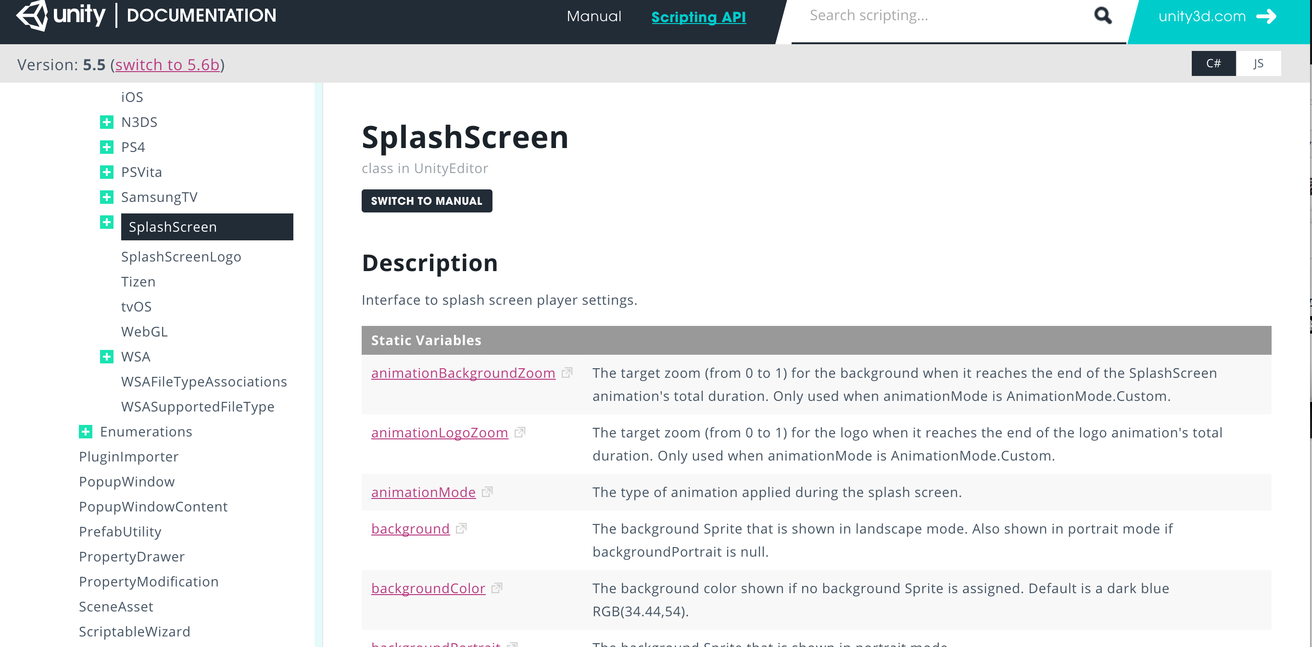Image resolution: width=1312 pixels, height=647 pixels.
Task: Expand the WSA tree node
Action: [x=106, y=357]
